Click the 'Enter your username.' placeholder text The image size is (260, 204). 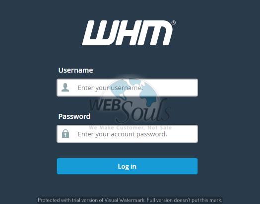(110, 88)
